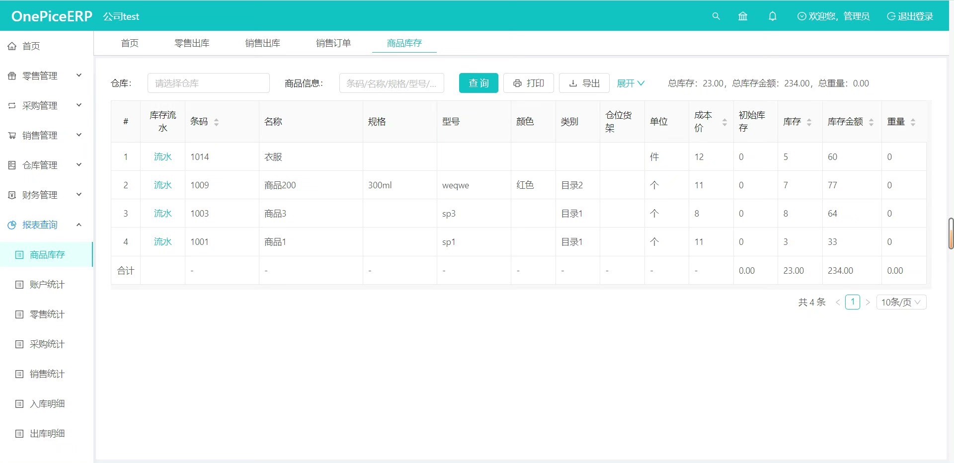Screen dimensions: 954x463
Task: Click the 零售管理 gift icon in sidebar
Action: [x=12, y=76]
